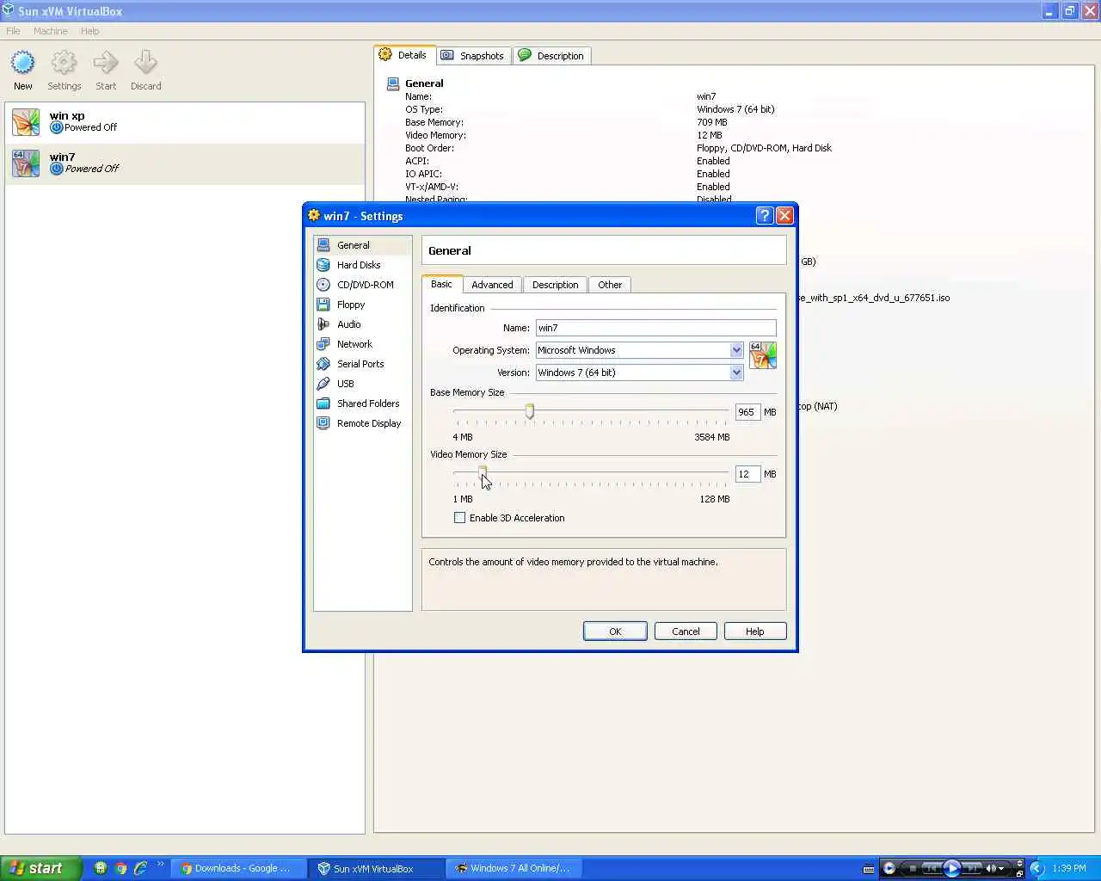The height and width of the screenshot is (881, 1101).
Task: Click 'Windows 7 (64 bit)' OS Type value in Details
Action: pyautogui.click(x=735, y=109)
